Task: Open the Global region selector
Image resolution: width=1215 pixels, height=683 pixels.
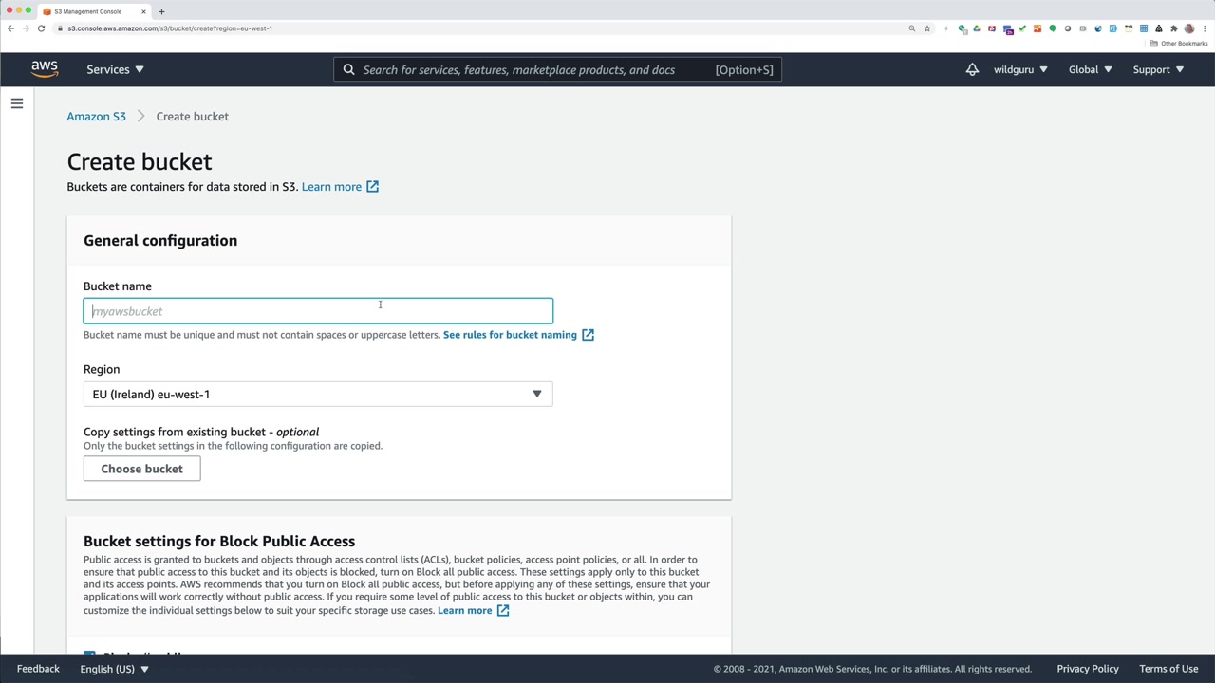Action: pyautogui.click(x=1090, y=69)
